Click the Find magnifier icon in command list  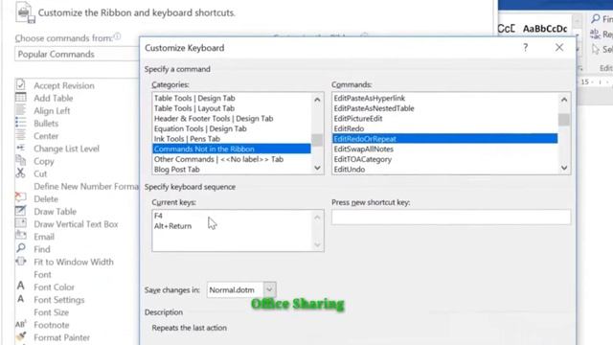(x=21, y=248)
